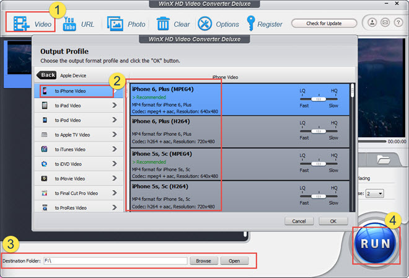Viewport: 409px width, 278px height.
Task: Click the iMovie icon
Action: [45, 179]
